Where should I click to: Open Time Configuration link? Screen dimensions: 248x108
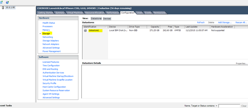pyautogui.click(x=51, y=65)
